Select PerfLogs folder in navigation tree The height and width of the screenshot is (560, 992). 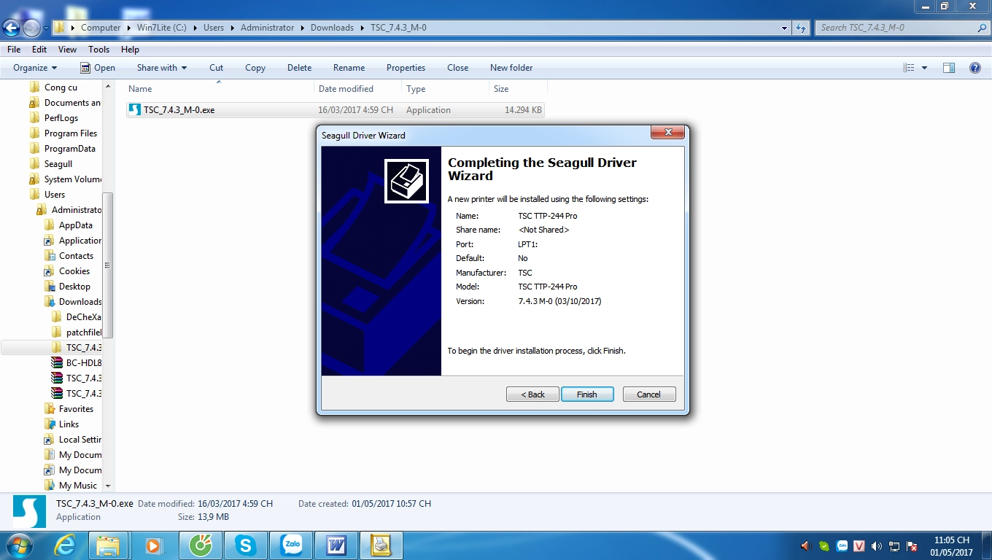pos(61,118)
